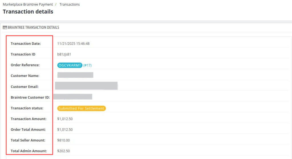Click the transaction ID value b81zjs81
The width and height of the screenshot is (292, 159).
click(x=64, y=54)
